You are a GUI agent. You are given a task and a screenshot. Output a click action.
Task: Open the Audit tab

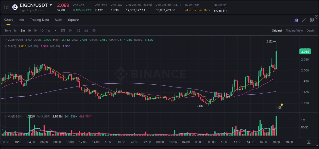coord(58,20)
